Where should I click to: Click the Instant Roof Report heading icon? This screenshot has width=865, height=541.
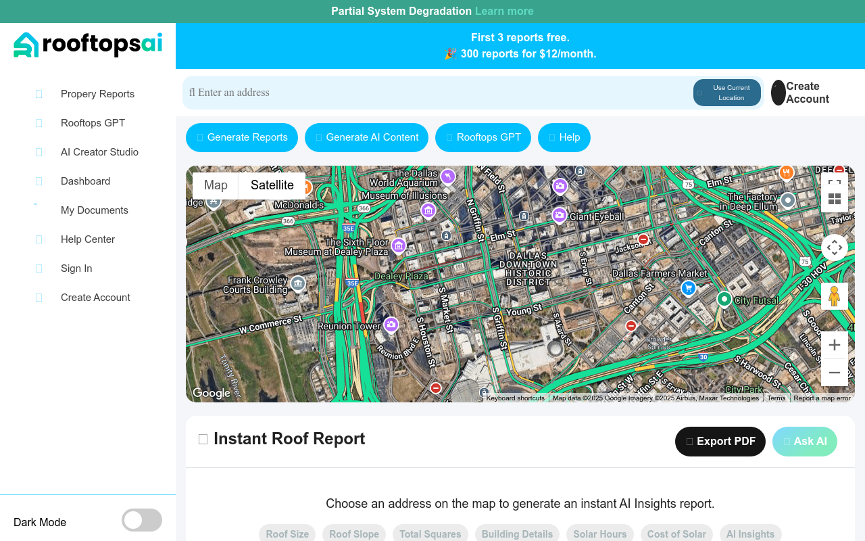203,440
